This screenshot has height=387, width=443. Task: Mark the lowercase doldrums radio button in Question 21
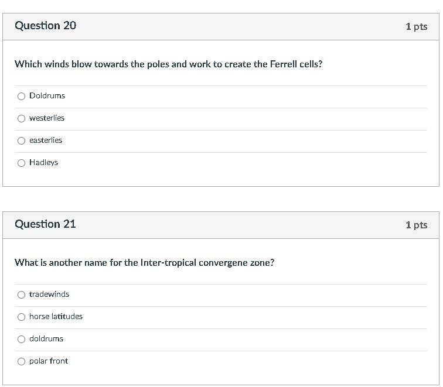[x=21, y=340]
